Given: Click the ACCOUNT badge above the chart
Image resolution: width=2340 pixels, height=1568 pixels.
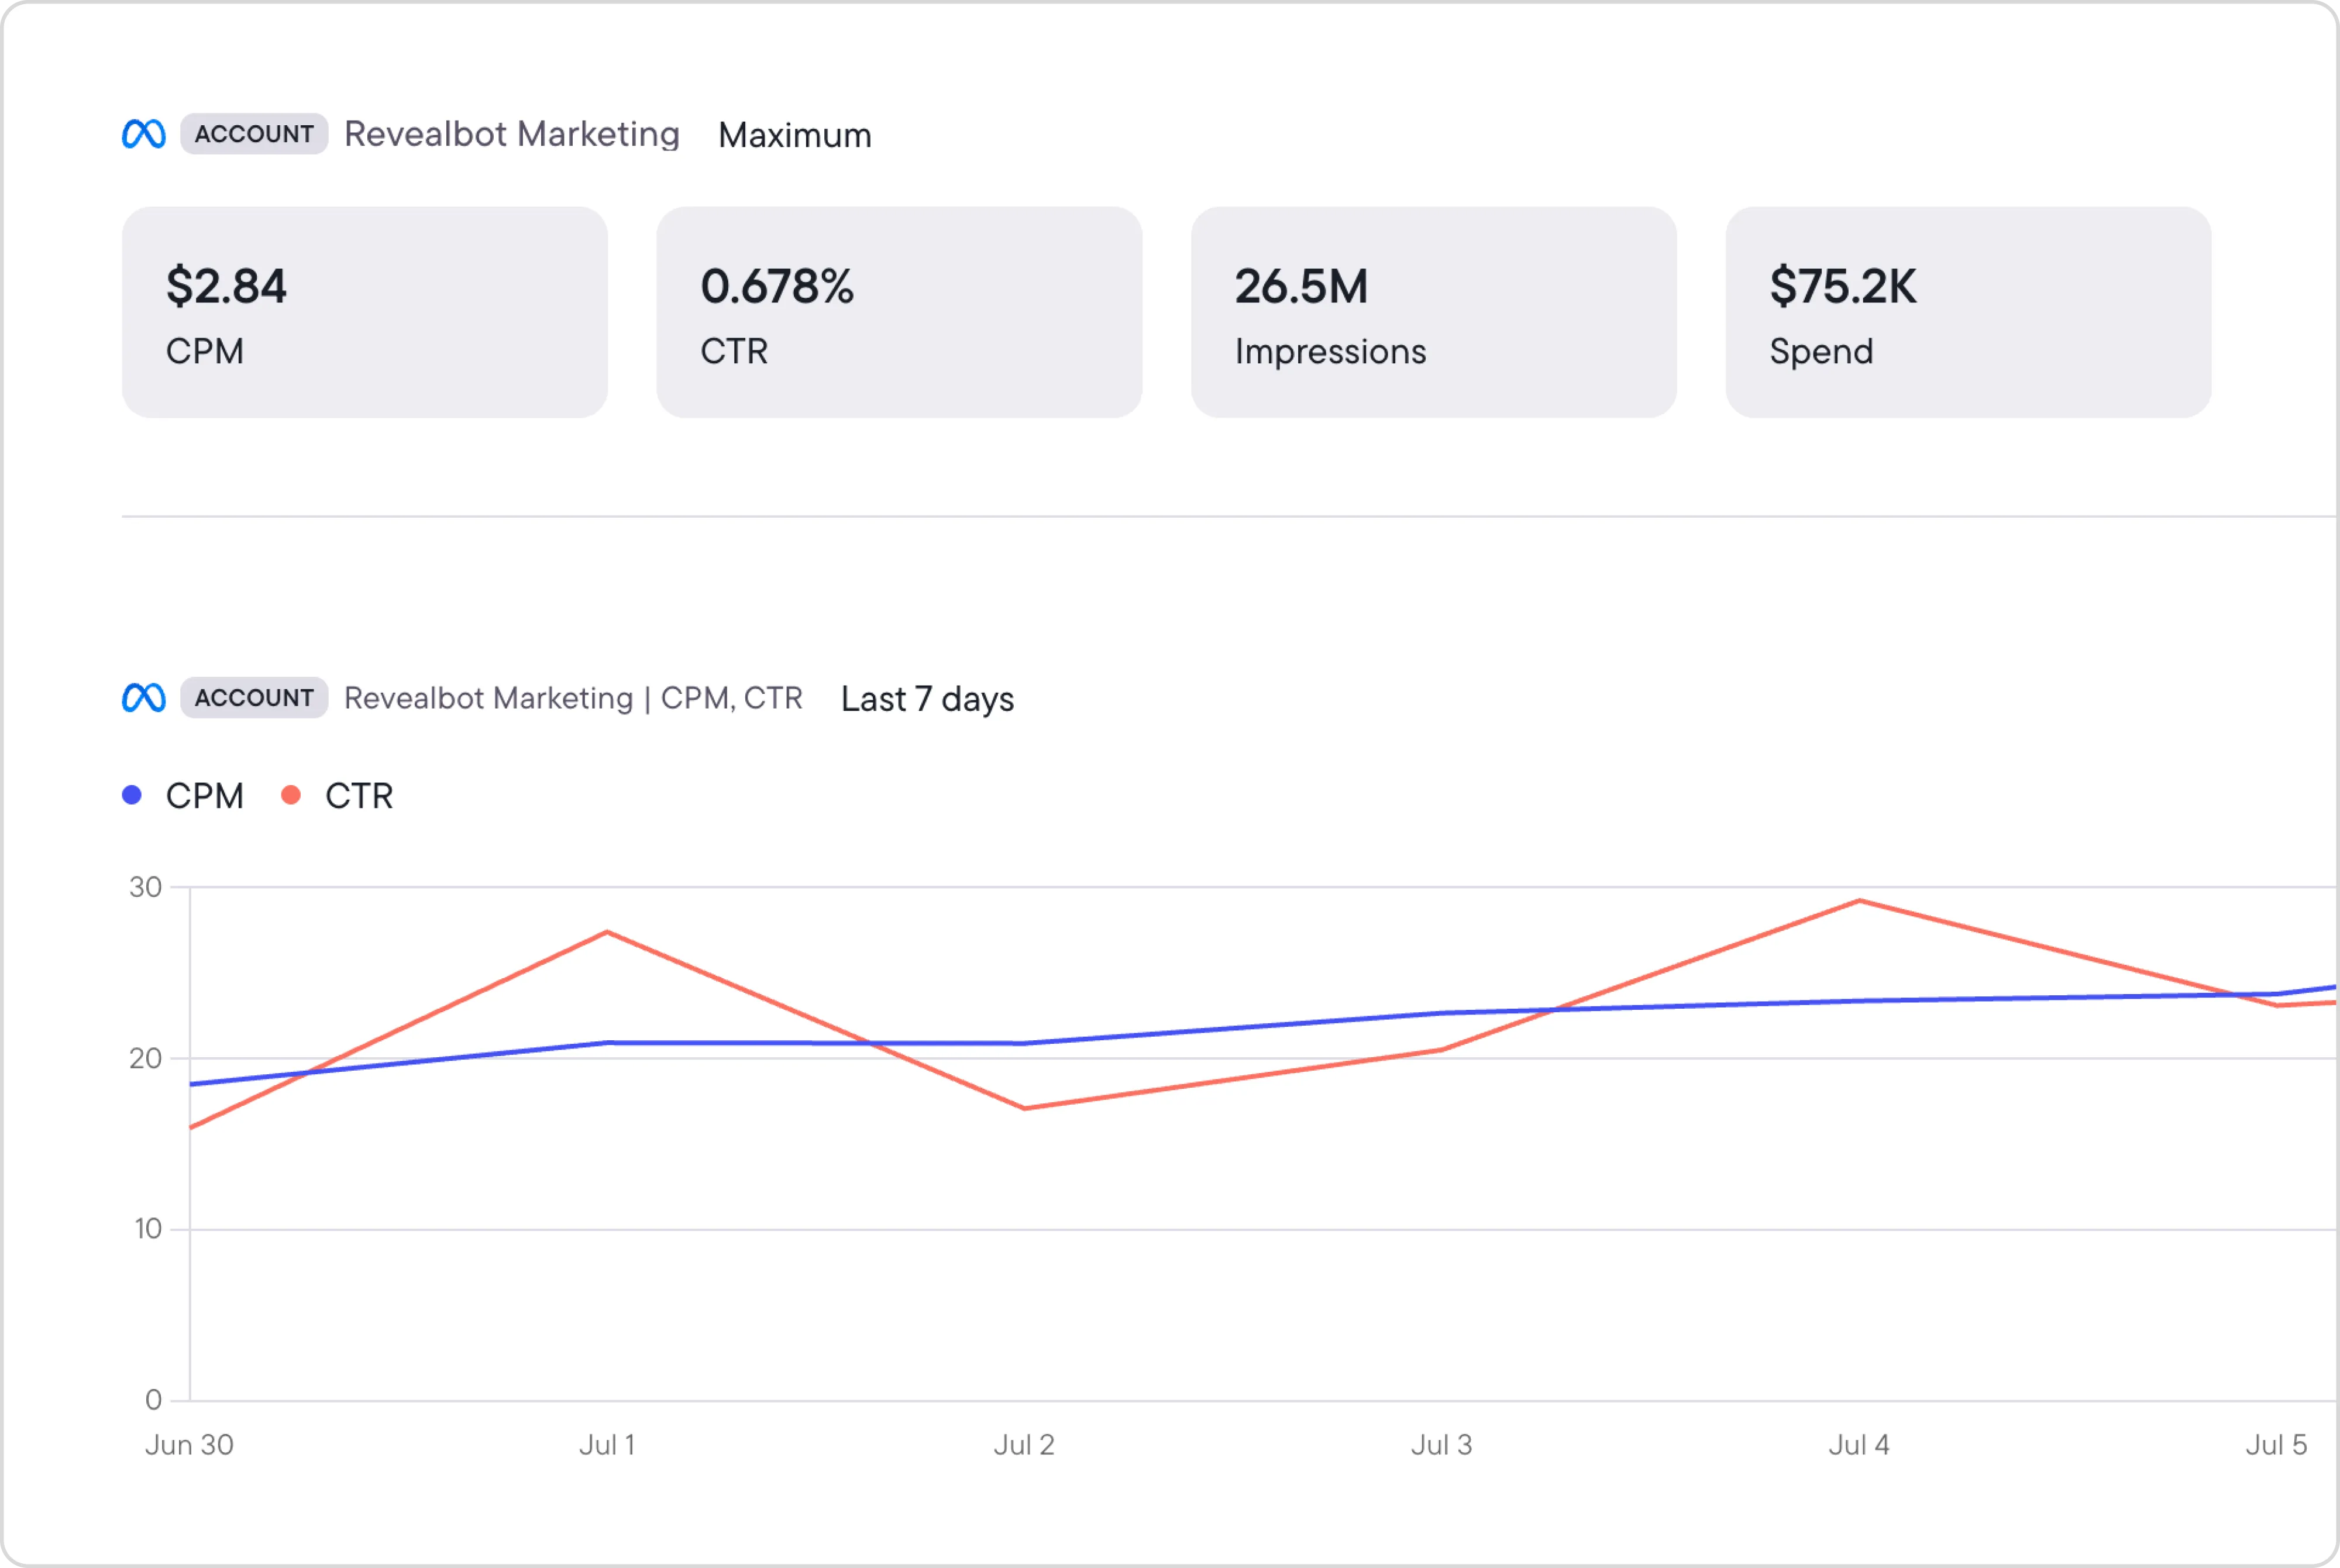Looking at the screenshot, I should [254, 698].
